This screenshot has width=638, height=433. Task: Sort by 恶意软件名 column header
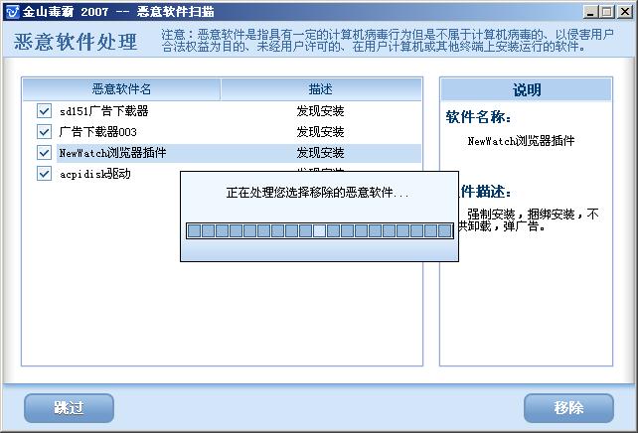(x=121, y=89)
